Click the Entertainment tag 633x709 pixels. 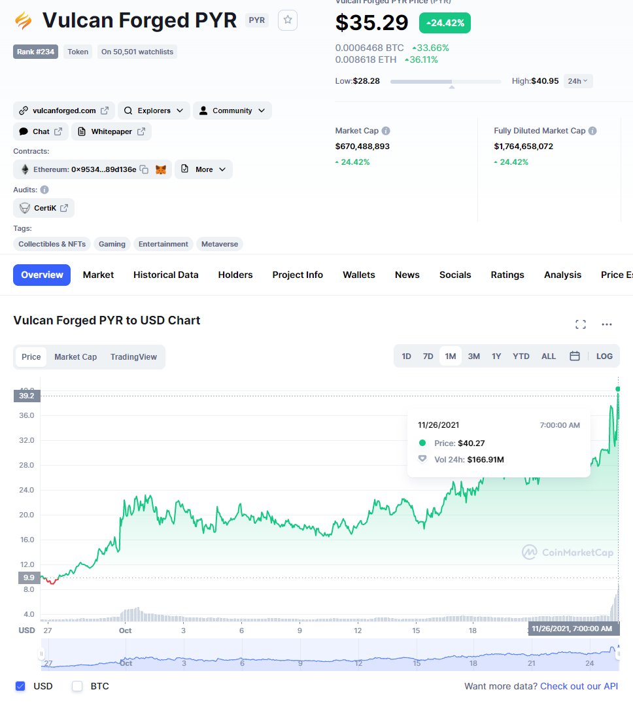[163, 244]
